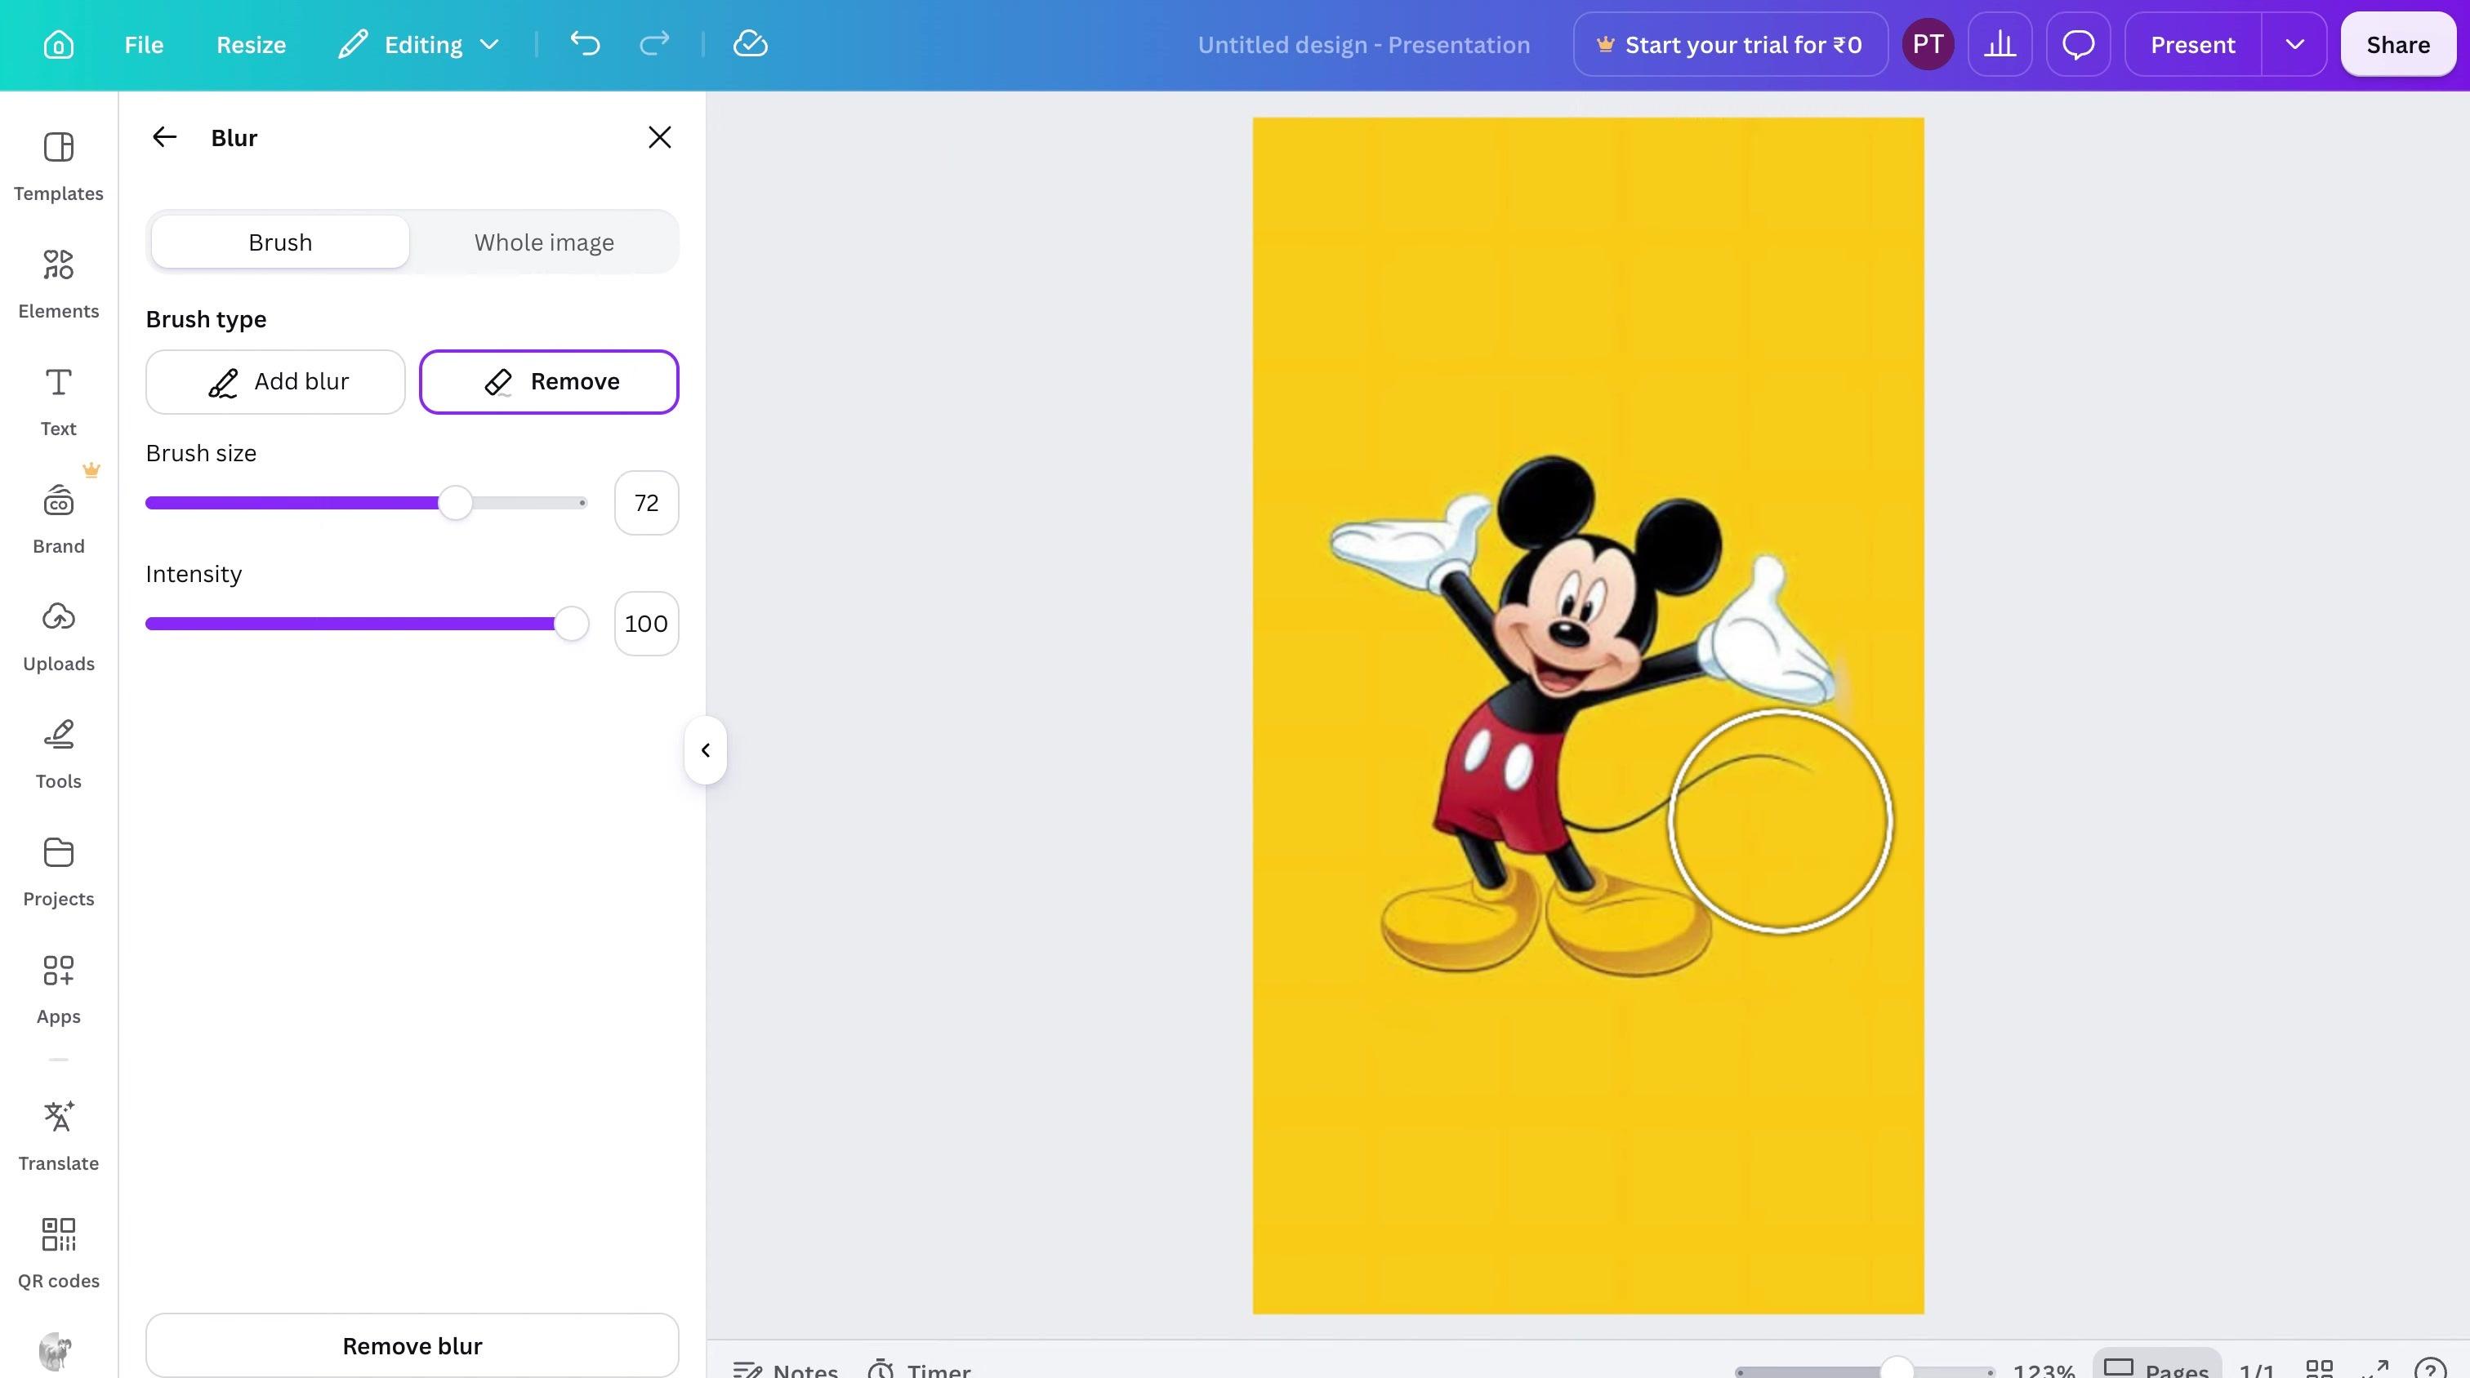Image resolution: width=2470 pixels, height=1378 pixels.
Task: Close the Blur panel
Action: point(660,137)
